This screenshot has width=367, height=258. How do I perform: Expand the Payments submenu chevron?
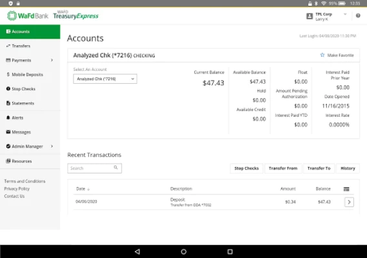pyautogui.click(x=52, y=60)
